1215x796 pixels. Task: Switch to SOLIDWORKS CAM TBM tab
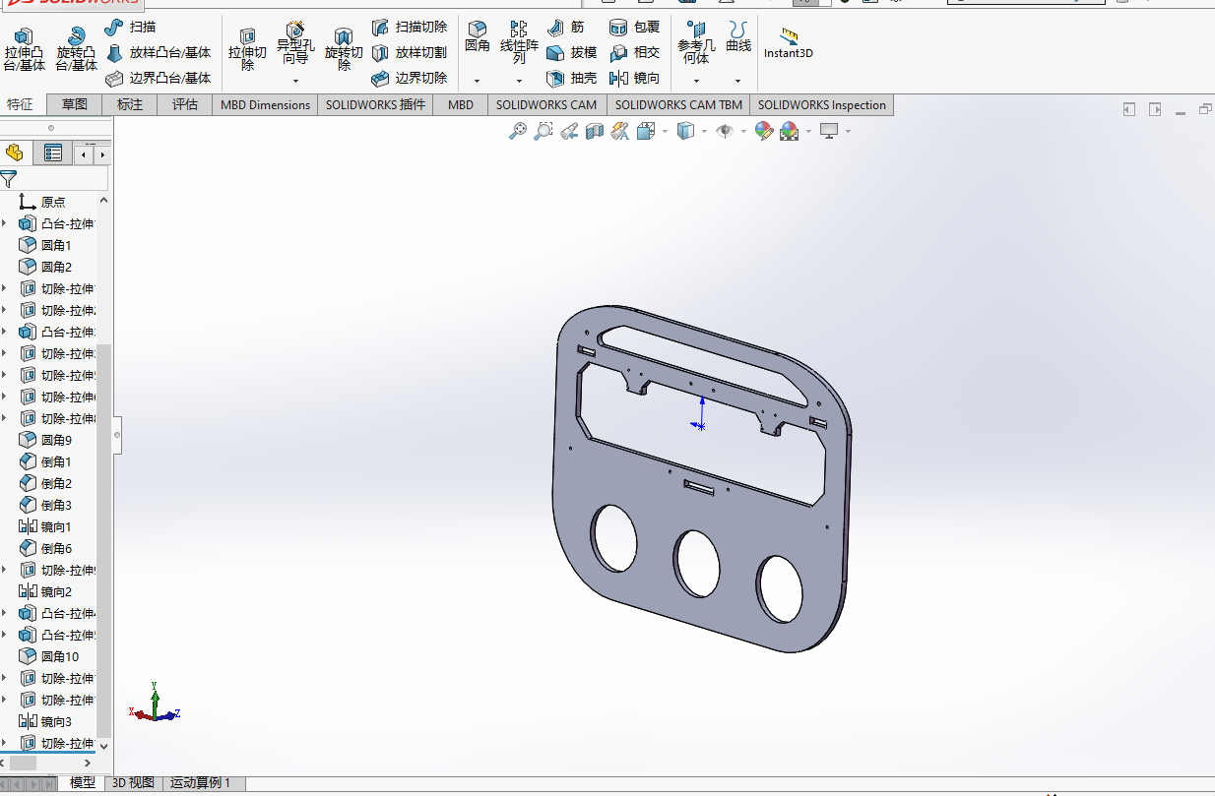tap(678, 104)
